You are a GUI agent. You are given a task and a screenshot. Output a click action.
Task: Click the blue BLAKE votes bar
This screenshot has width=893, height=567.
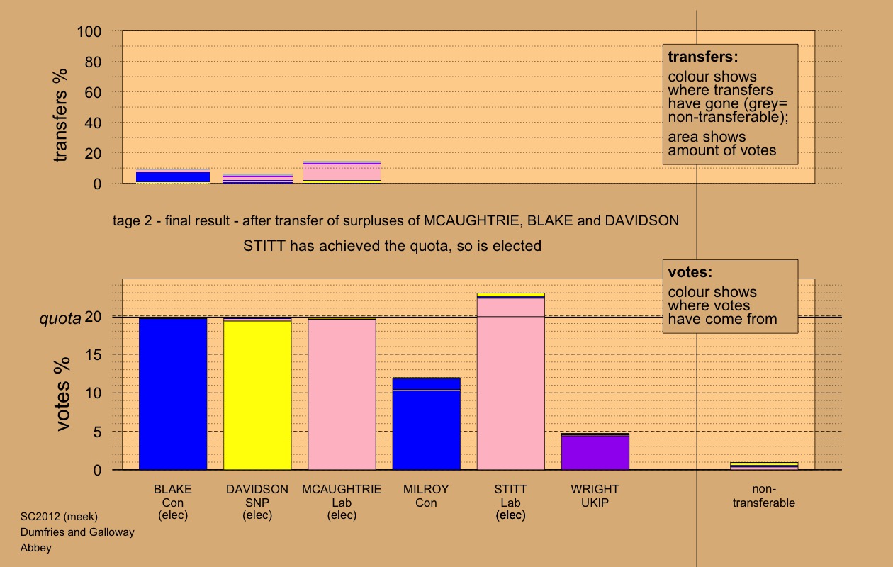[173, 394]
